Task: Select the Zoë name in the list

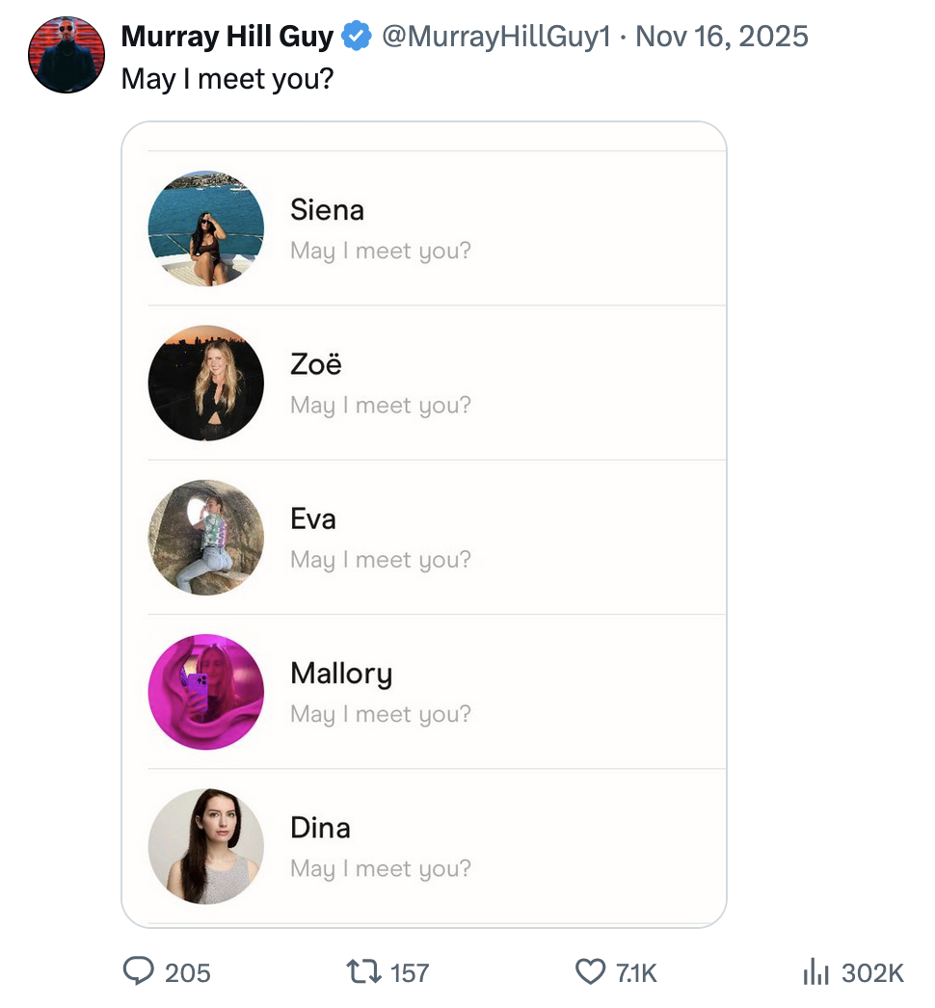Action: click(316, 364)
